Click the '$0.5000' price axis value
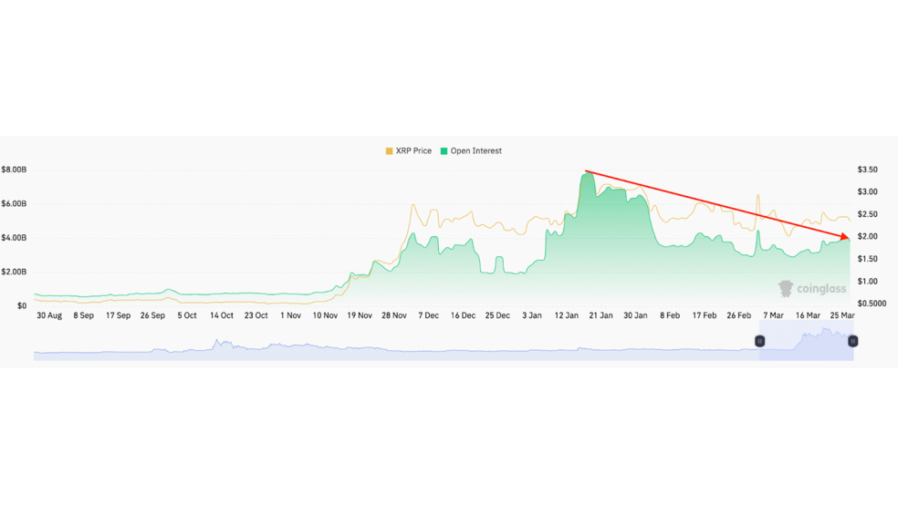This screenshot has width=898, height=505. pos(872,304)
